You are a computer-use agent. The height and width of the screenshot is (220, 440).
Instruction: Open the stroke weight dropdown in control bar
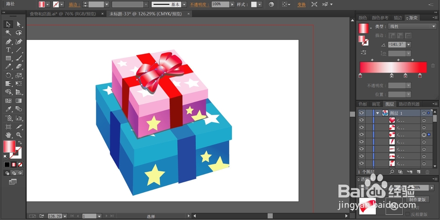[x=106, y=4]
